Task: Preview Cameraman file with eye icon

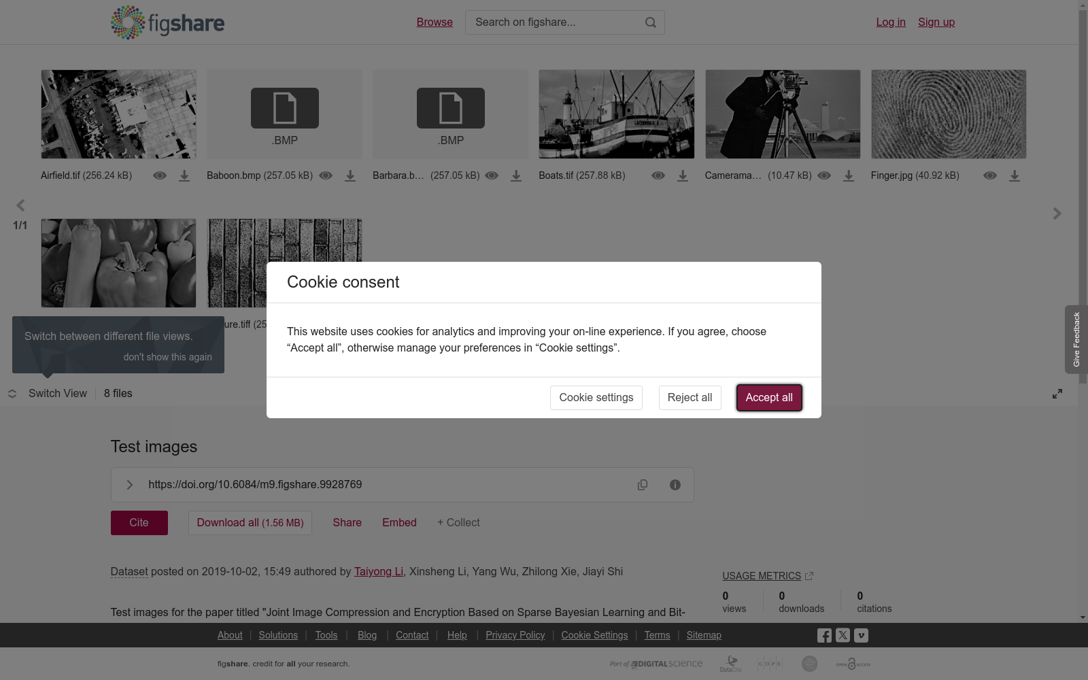Action: [824, 175]
